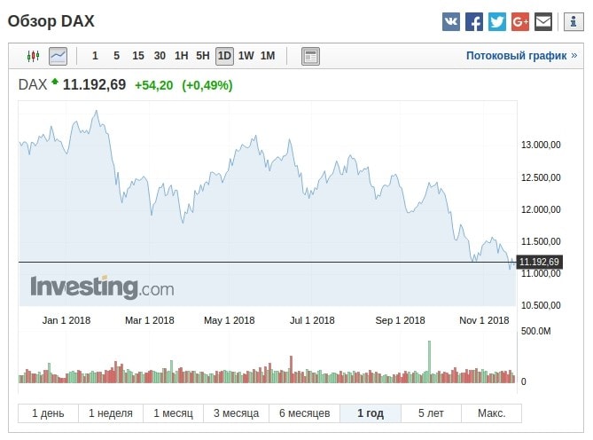Screen dimensions: 593x440
Task: Show the Макс. time range
Action: 491,413
